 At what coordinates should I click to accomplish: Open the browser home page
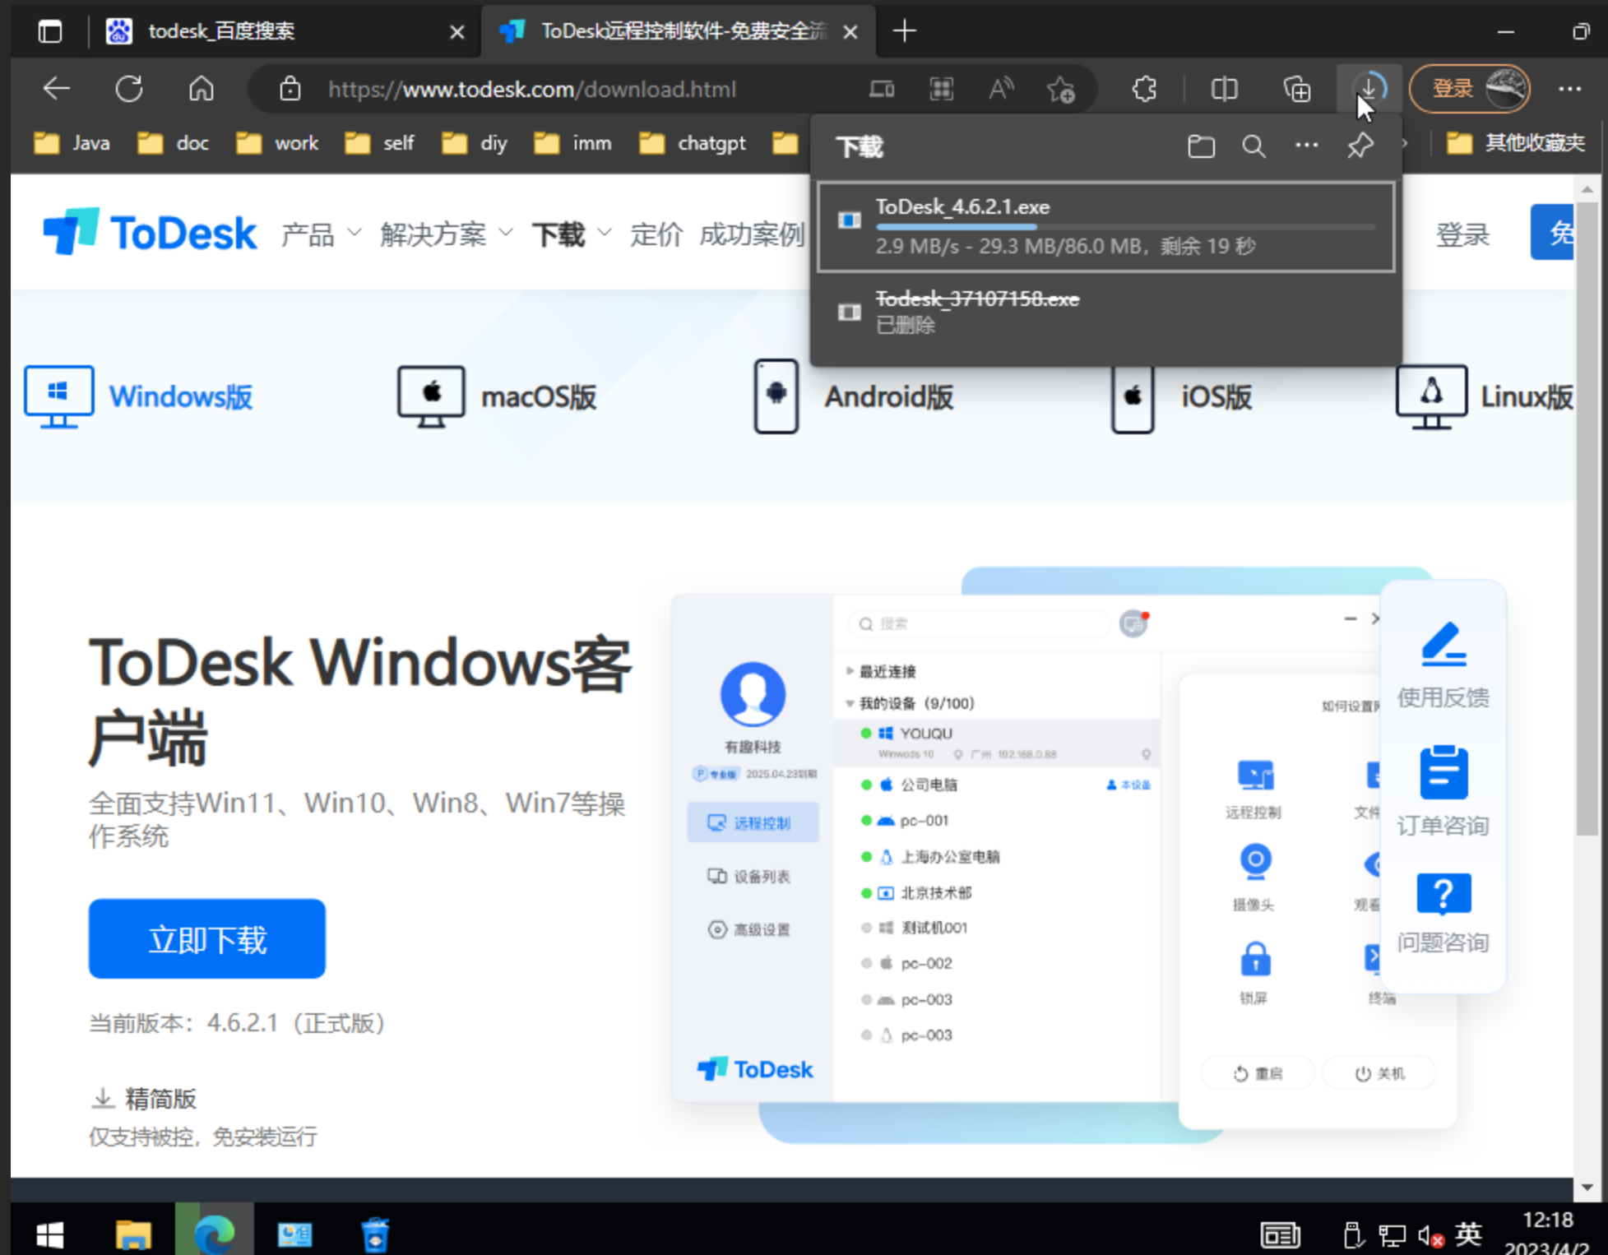pos(202,88)
